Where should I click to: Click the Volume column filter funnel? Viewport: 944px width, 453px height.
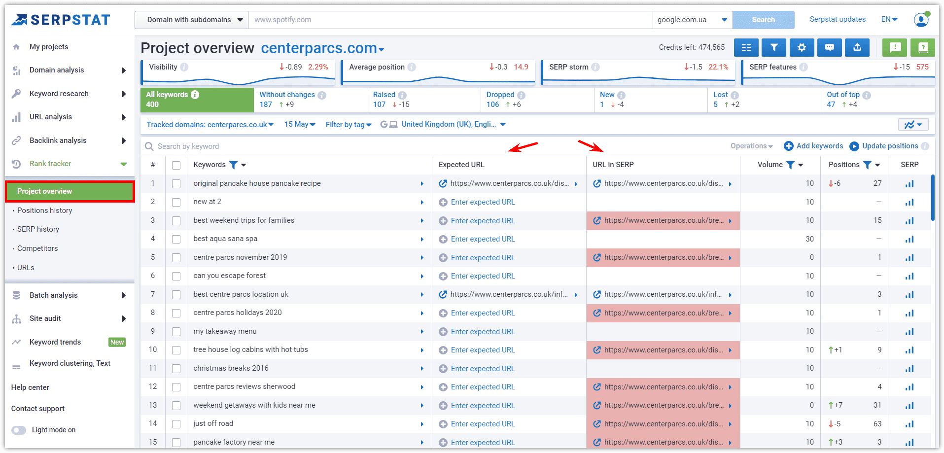(x=790, y=165)
